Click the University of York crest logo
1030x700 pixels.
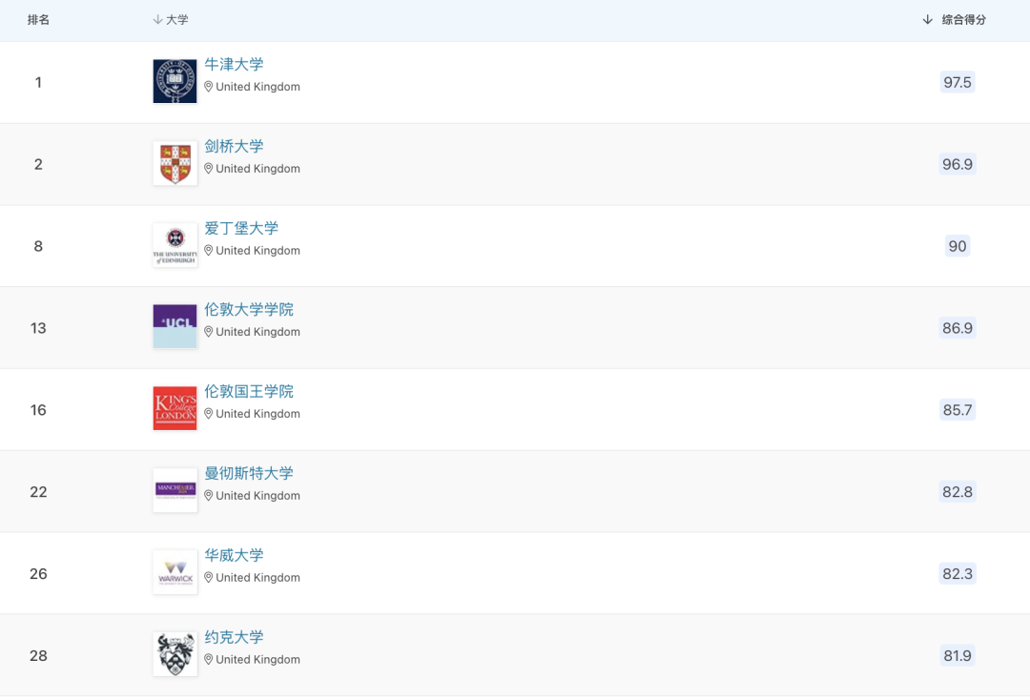click(175, 654)
